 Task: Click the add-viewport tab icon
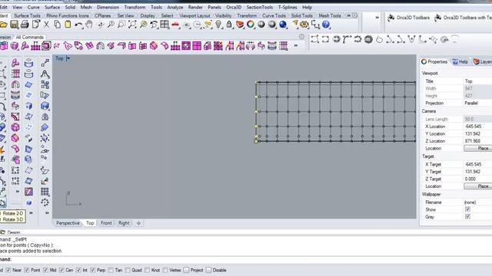point(138,223)
